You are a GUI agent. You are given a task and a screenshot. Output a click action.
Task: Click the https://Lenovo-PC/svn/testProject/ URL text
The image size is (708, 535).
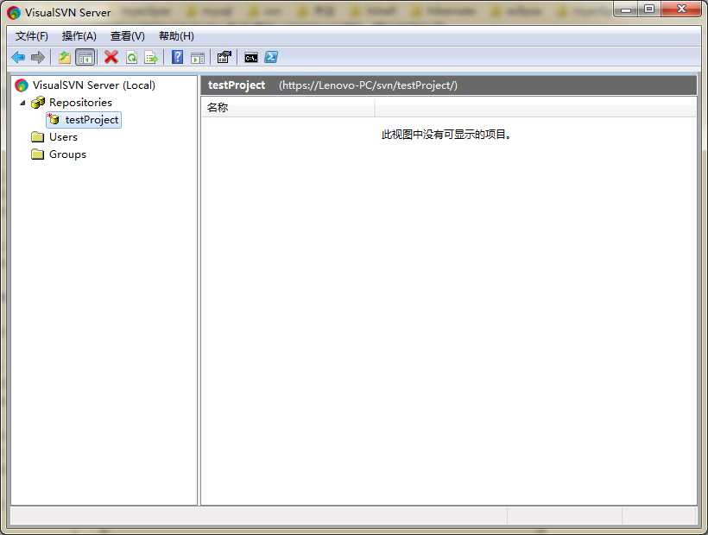tap(368, 85)
